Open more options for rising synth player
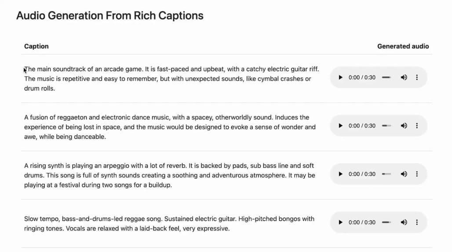The image size is (452, 252). 417,174
